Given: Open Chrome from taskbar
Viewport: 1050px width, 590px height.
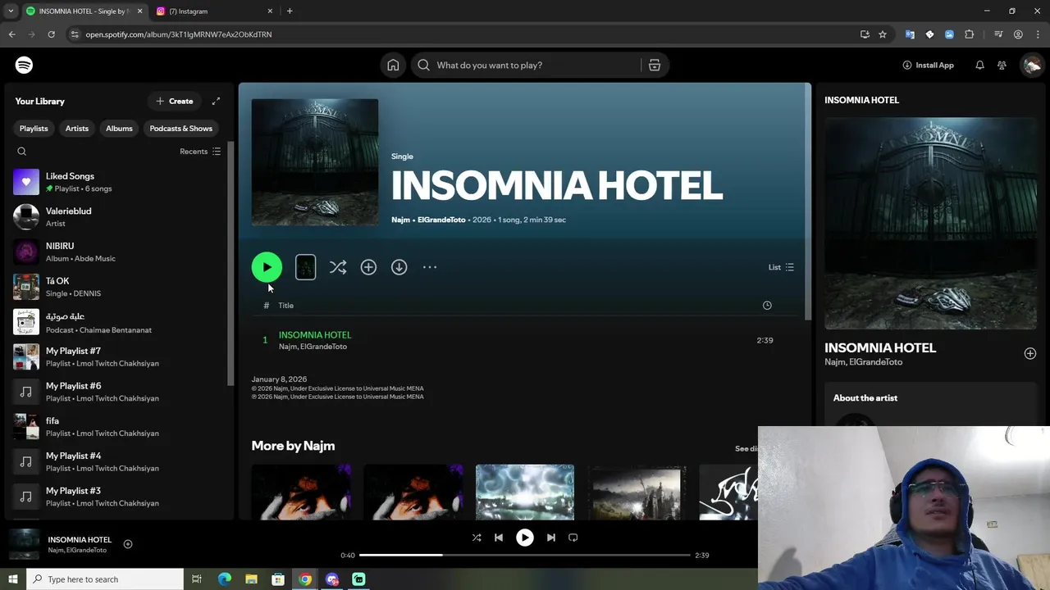Looking at the screenshot, I should click(305, 579).
